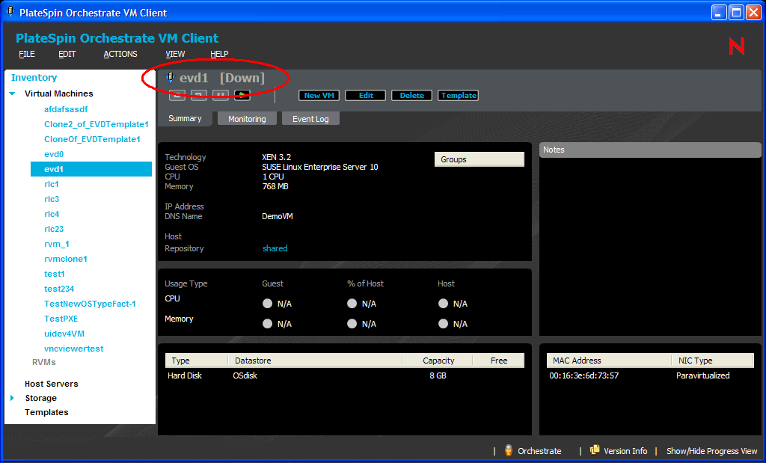
Task: Open the Templates tree node
Action: tap(46, 412)
